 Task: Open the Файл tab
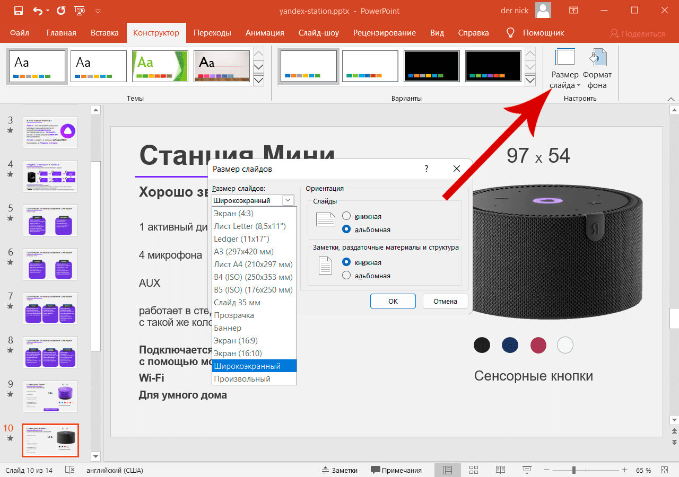[19, 33]
